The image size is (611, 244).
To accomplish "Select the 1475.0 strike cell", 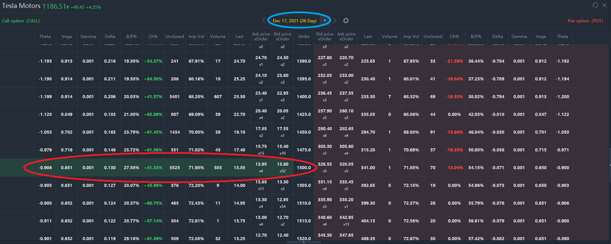I will click(x=304, y=150).
